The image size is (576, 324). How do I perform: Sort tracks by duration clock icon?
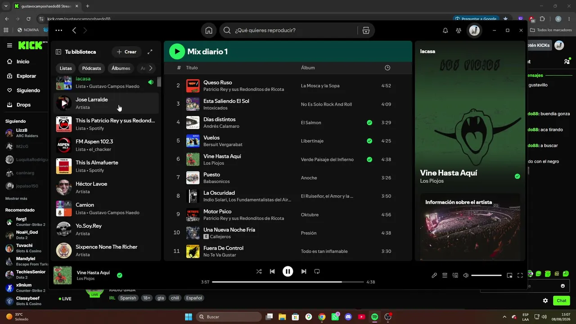(x=387, y=67)
